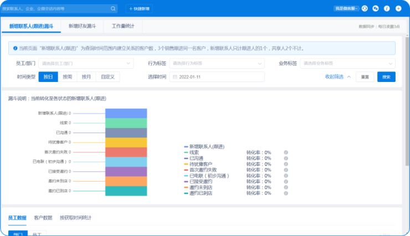
Task: Click the 重置 button
Action: (x=365, y=77)
